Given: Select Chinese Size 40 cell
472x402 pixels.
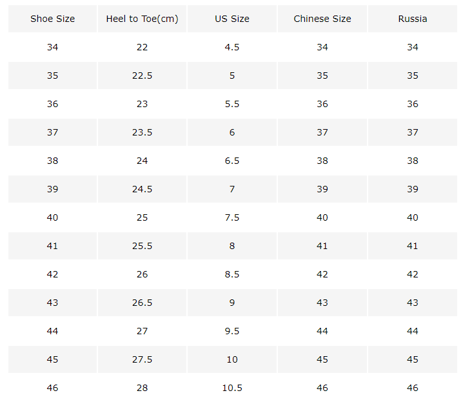Looking at the screenshot, I should point(322,217).
